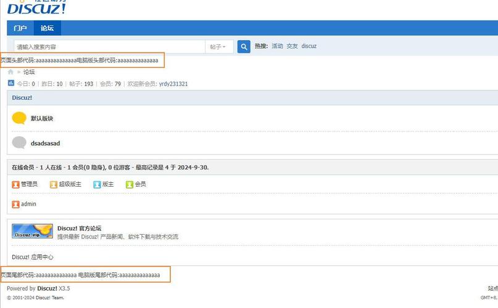Image resolution: width=498 pixels, height=308 pixels.
Task: Open the dsadsasad forum
Action: 46,144
